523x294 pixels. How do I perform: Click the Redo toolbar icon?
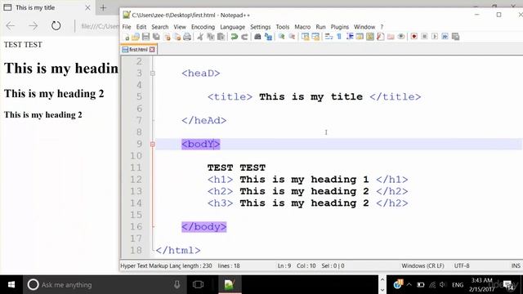click(244, 37)
